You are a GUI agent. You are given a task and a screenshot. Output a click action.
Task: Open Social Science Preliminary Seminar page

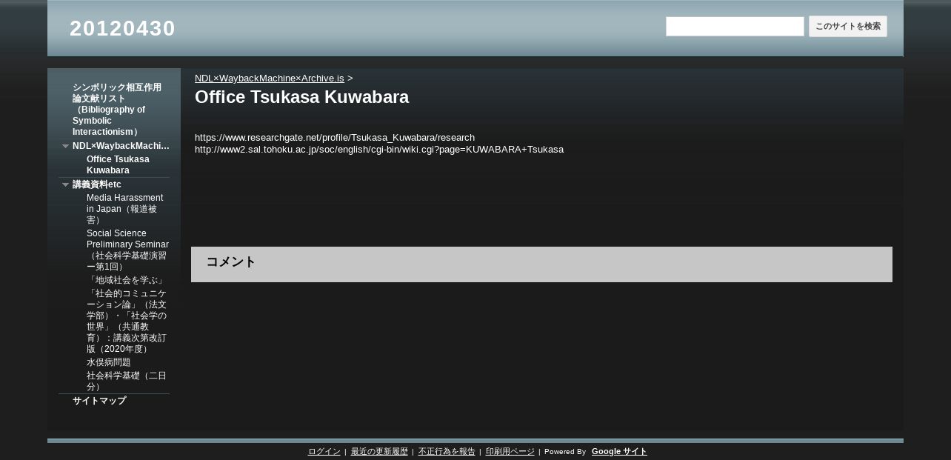(127, 250)
